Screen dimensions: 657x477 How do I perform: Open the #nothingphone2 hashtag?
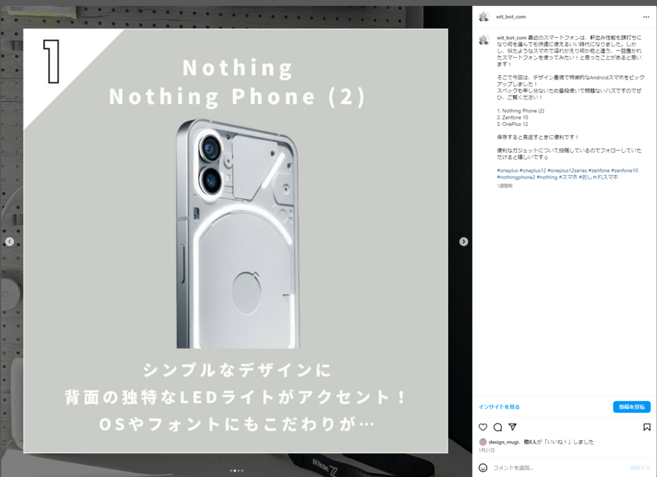[x=516, y=177]
